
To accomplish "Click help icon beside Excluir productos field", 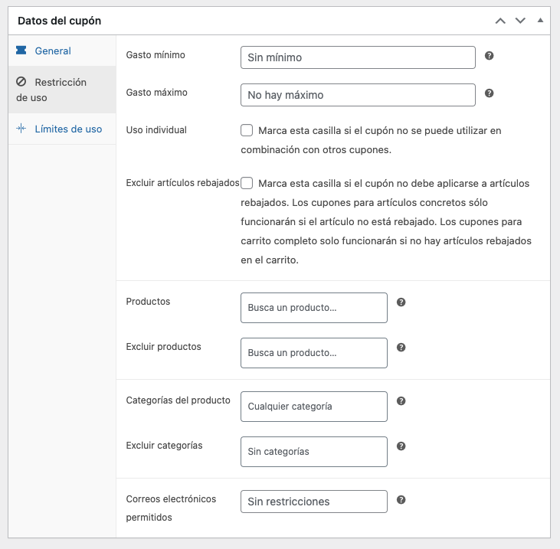I will (x=401, y=348).
